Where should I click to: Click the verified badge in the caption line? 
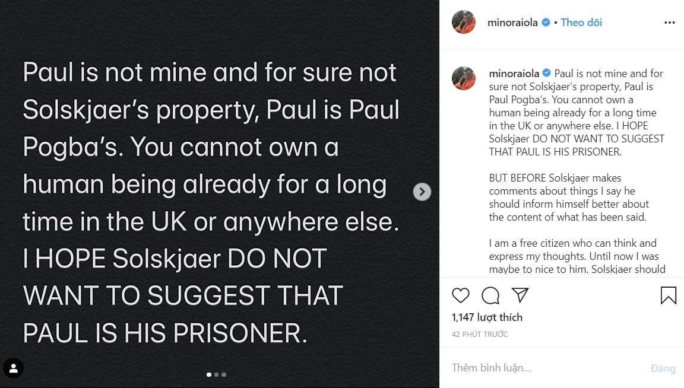point(547,73)
